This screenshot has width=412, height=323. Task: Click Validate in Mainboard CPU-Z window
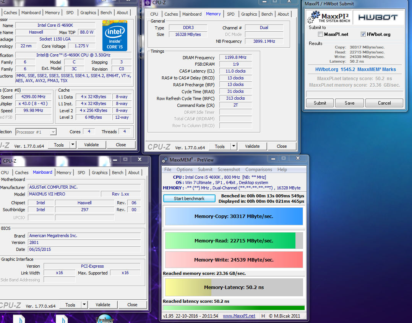point(103,305)
